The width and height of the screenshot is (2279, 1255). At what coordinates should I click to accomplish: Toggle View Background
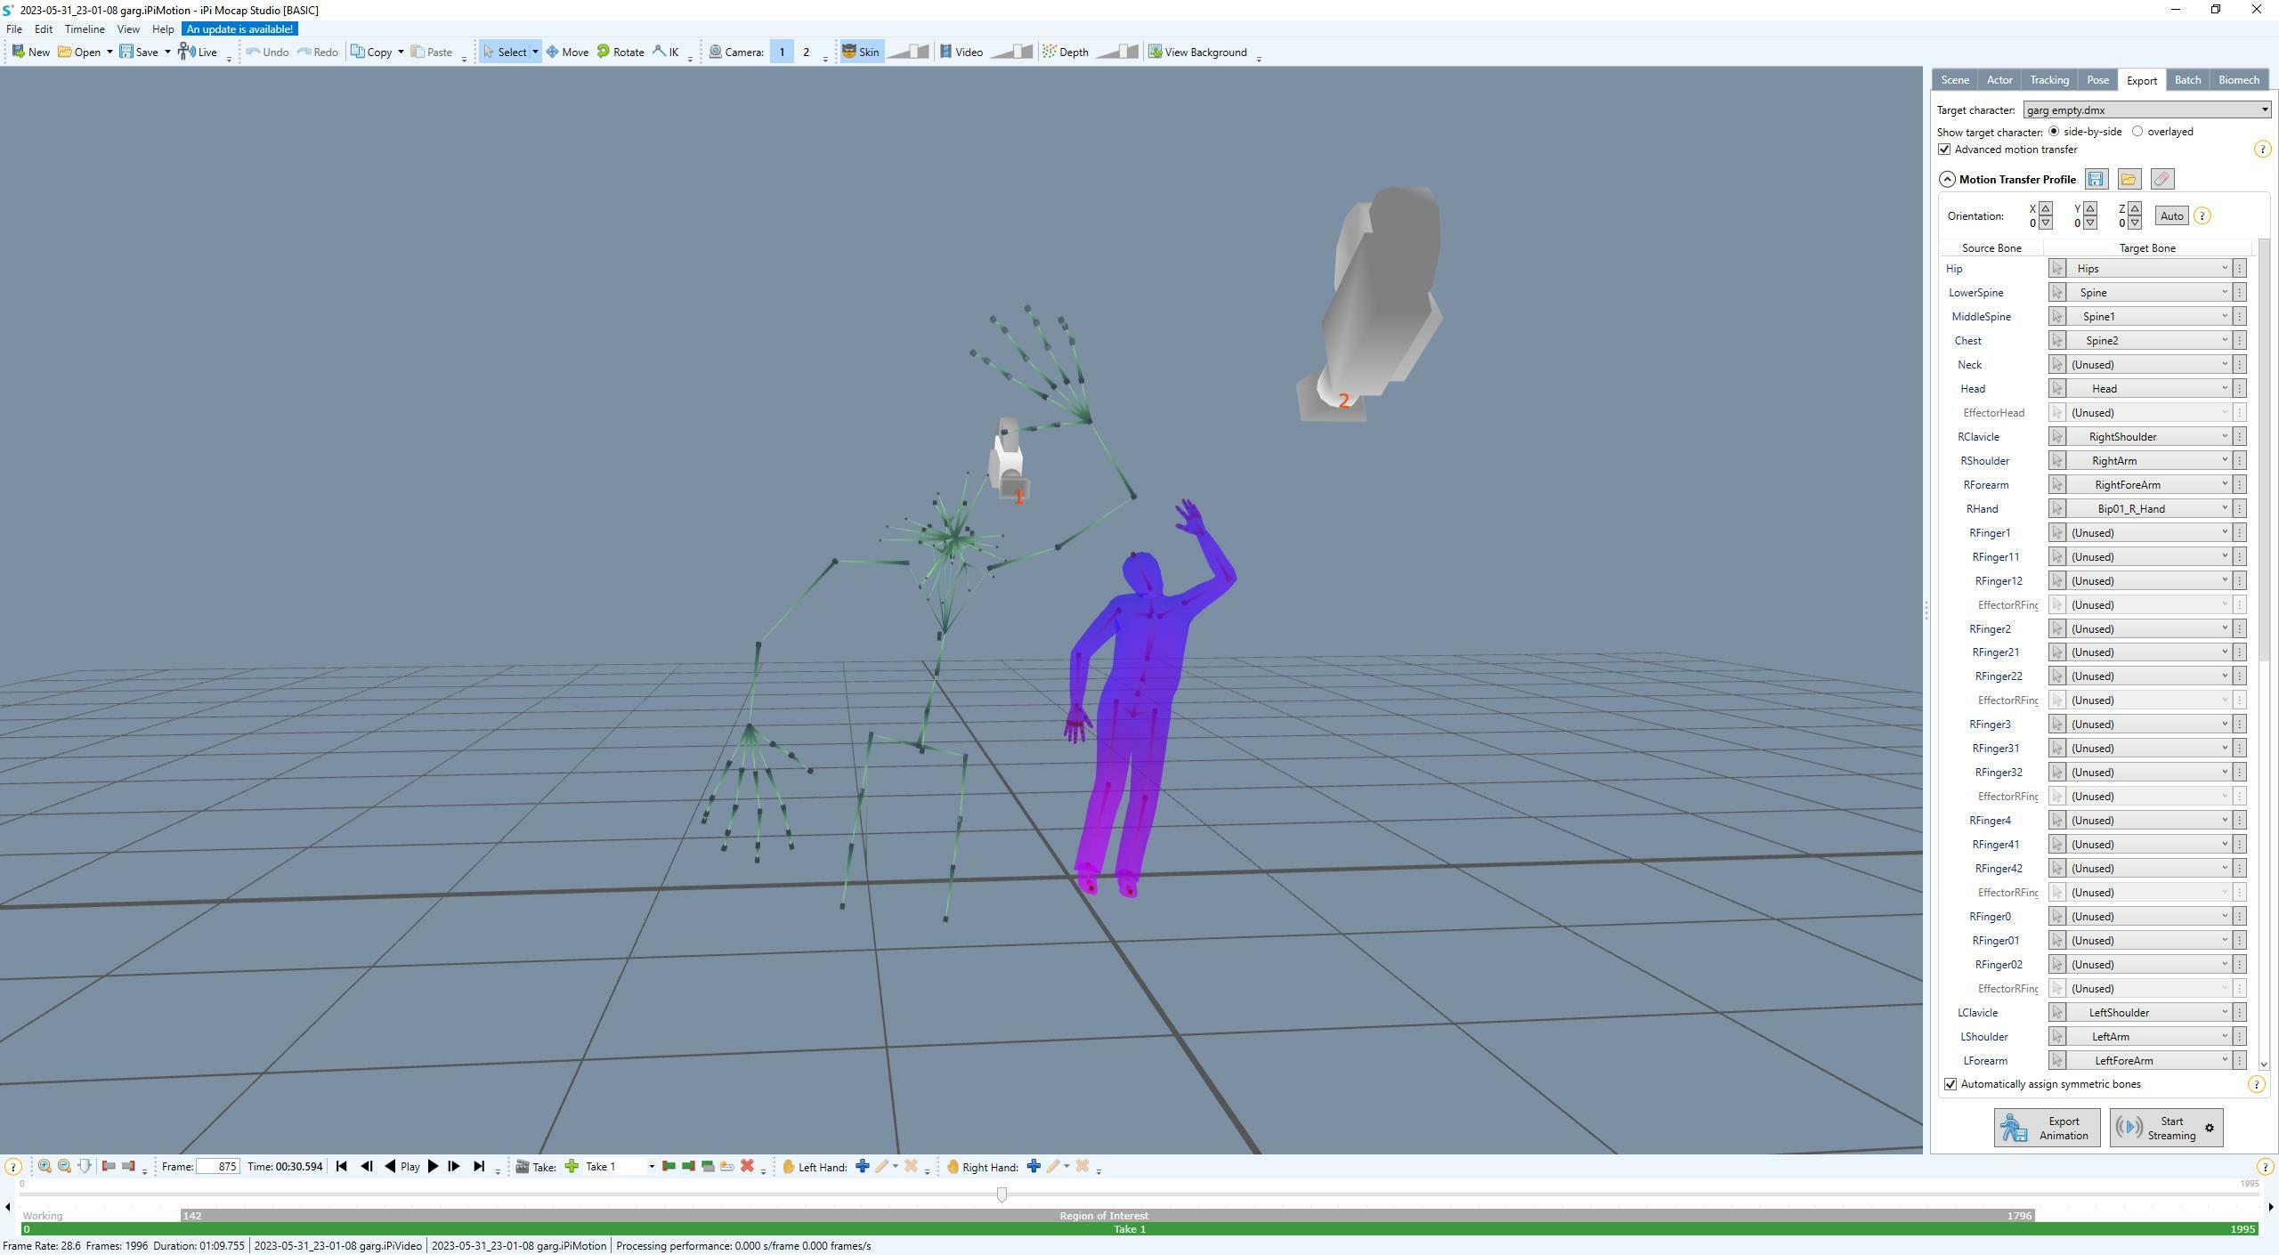[1196, 52]
